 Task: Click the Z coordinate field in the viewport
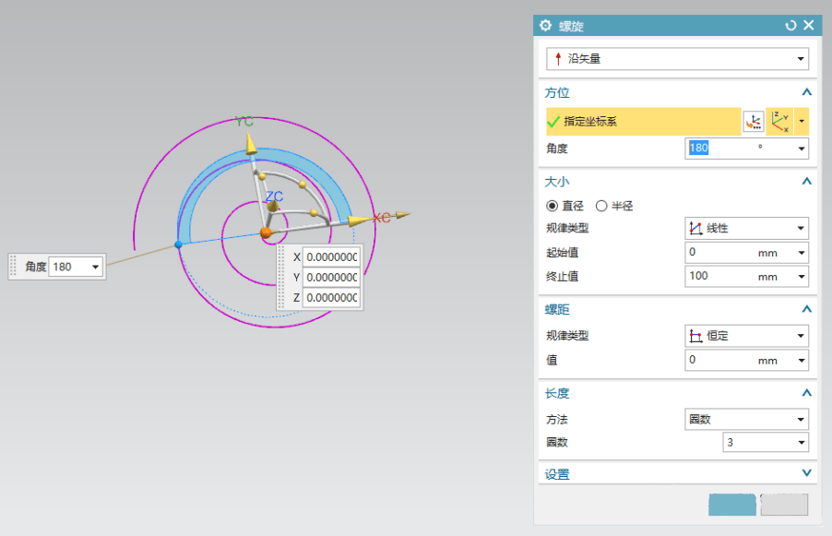tap(332, 298)
